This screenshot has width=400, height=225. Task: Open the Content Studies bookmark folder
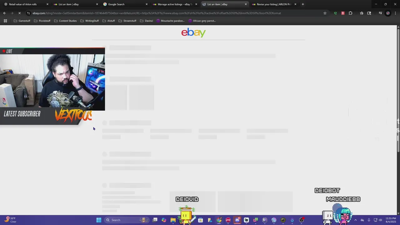click(65, 21)
